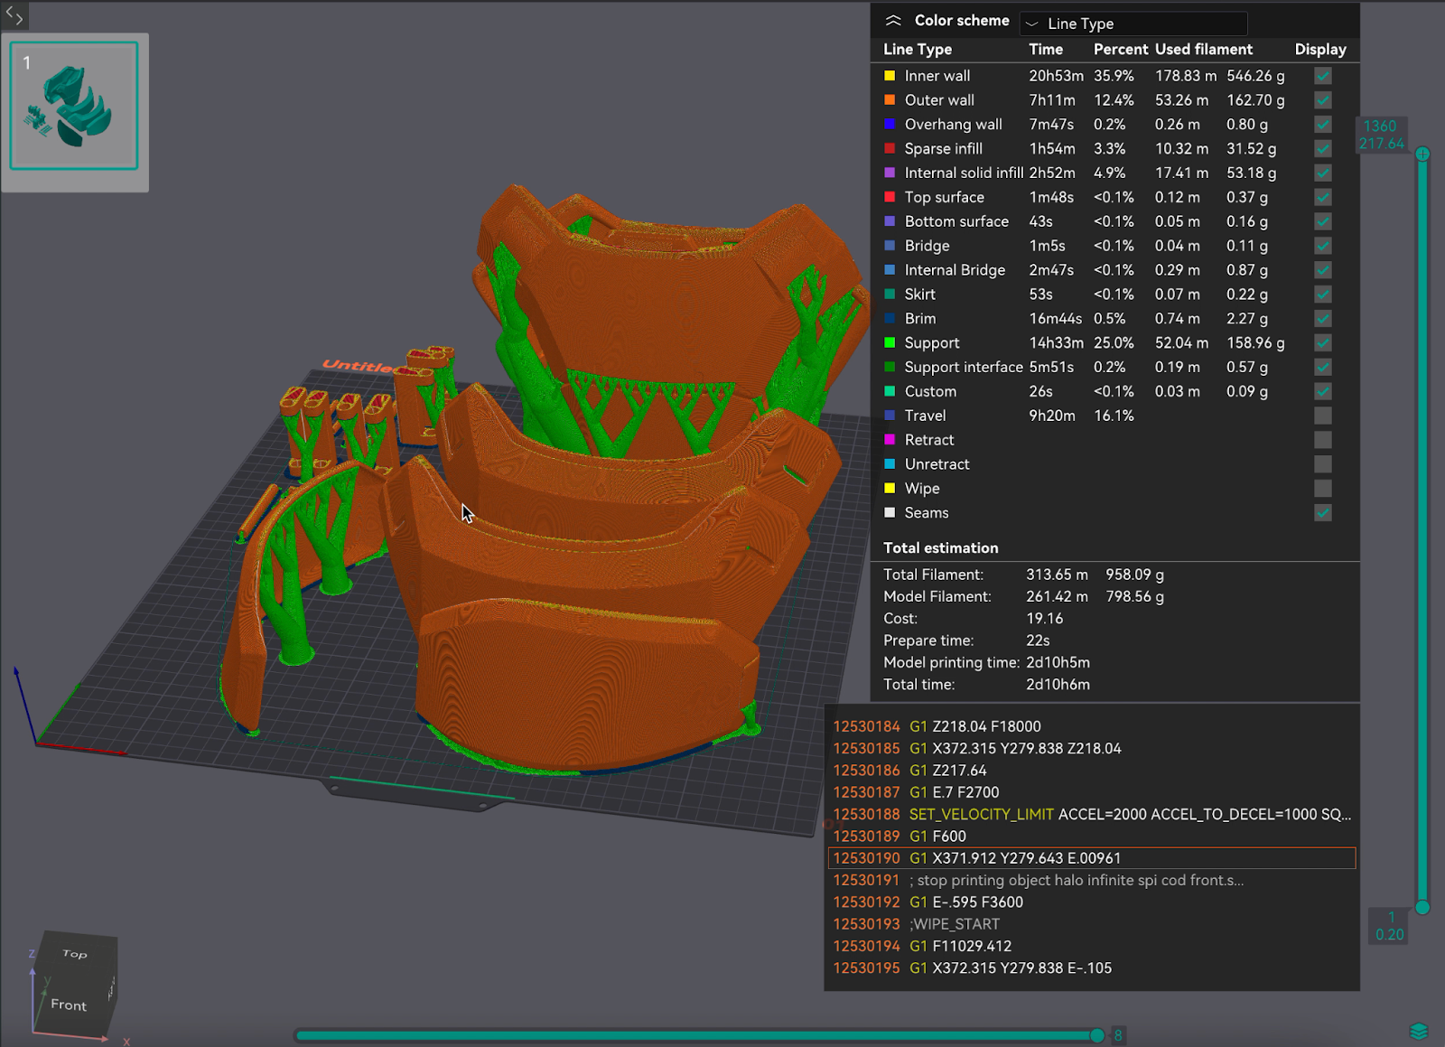Click the collapse arrows icon at top left
The height and width of the screenshot is (1047, 1445).
[14, 14]
